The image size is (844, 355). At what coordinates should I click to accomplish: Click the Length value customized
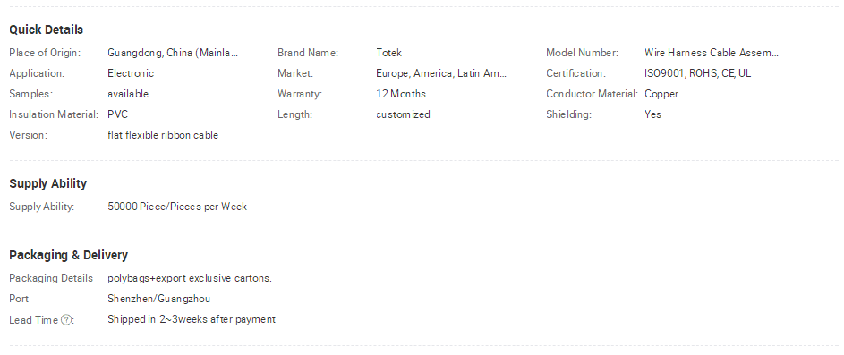pos(403,114)
